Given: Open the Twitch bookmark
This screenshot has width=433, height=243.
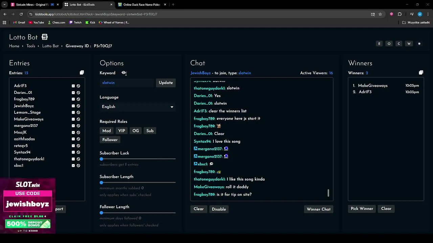Looking at the screenshot, I should coord(75,23).
